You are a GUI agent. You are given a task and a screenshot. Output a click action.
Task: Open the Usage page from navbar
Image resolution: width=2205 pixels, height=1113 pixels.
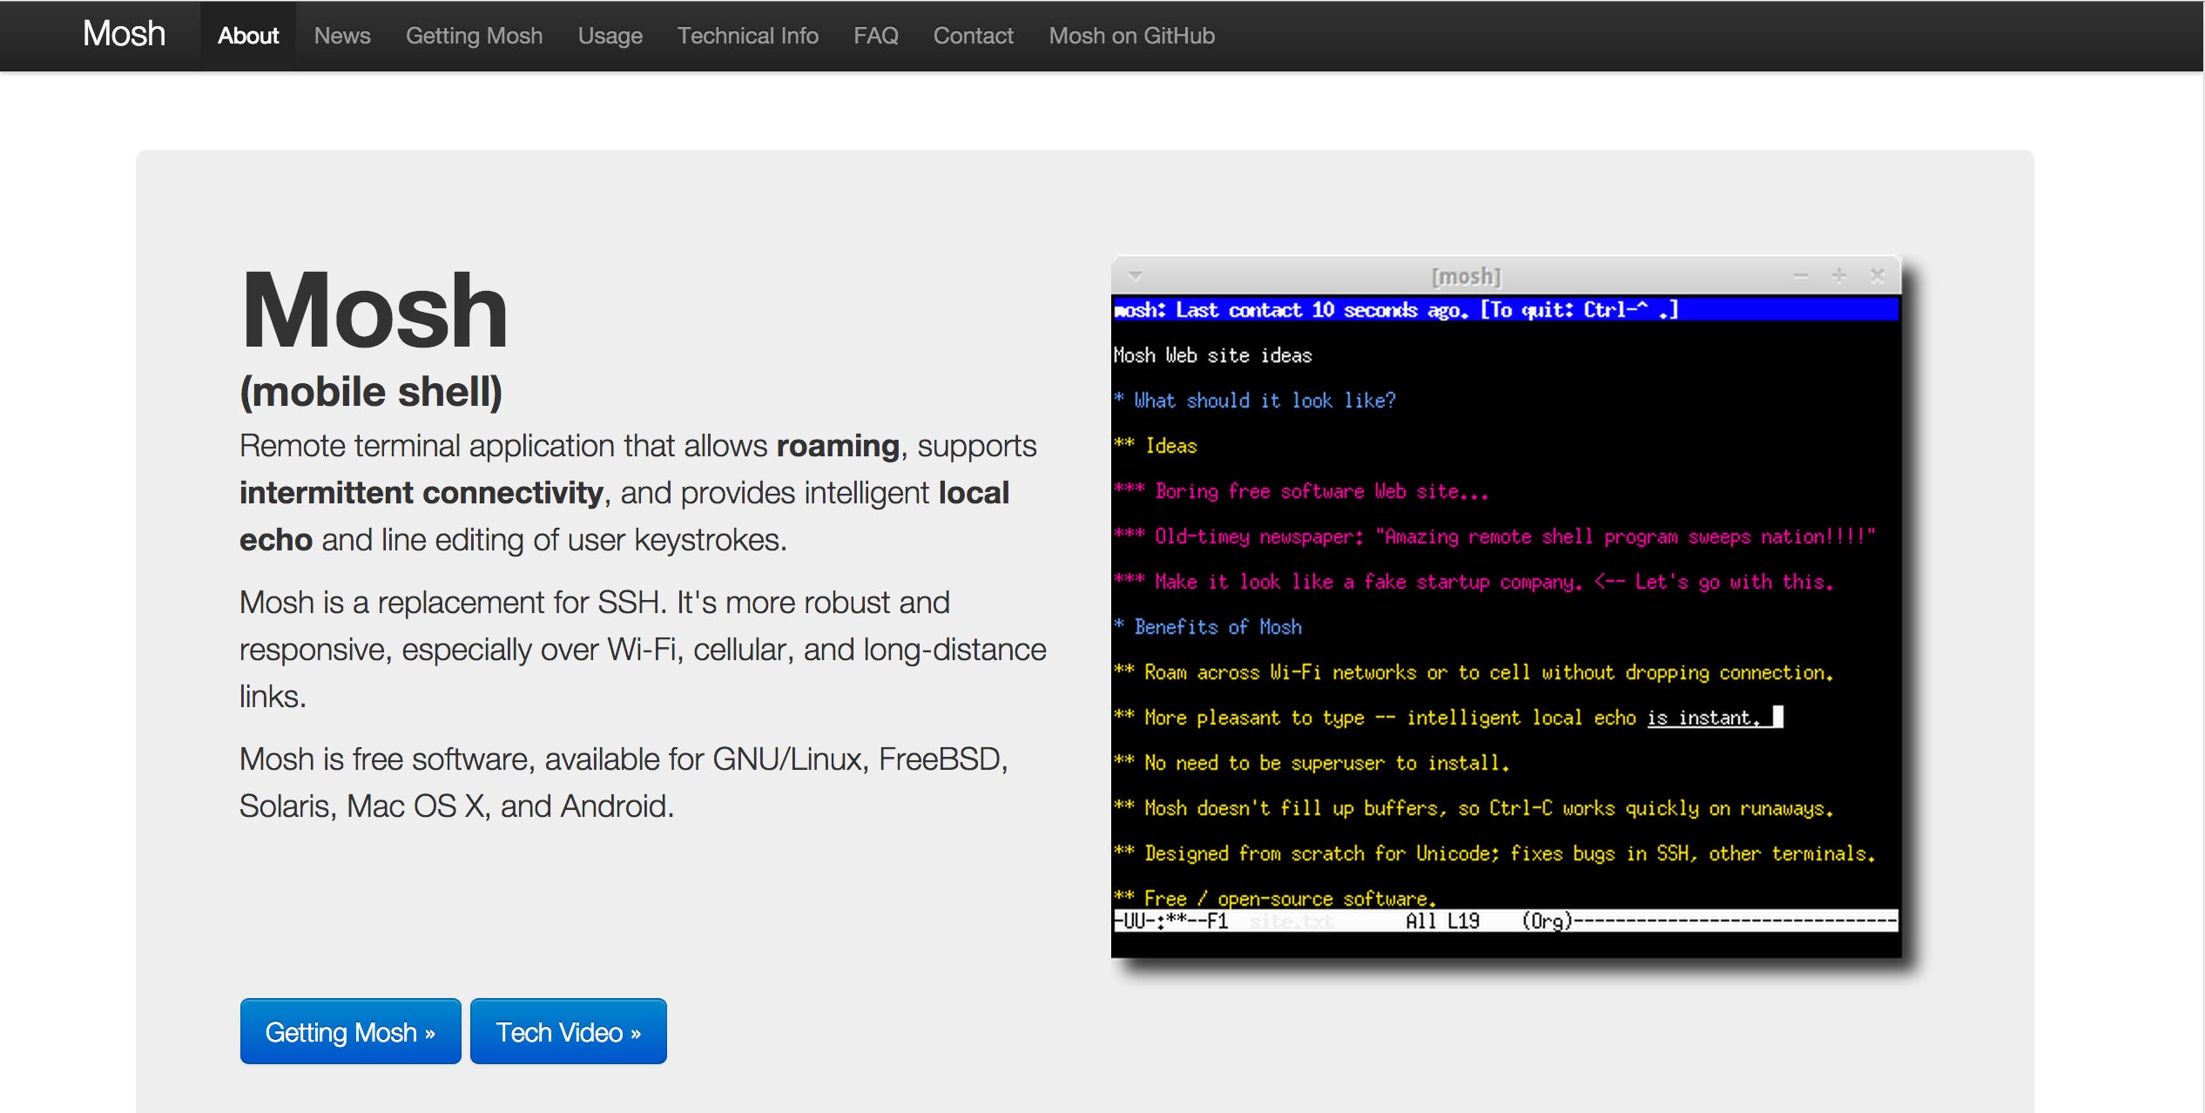point(610,36)
